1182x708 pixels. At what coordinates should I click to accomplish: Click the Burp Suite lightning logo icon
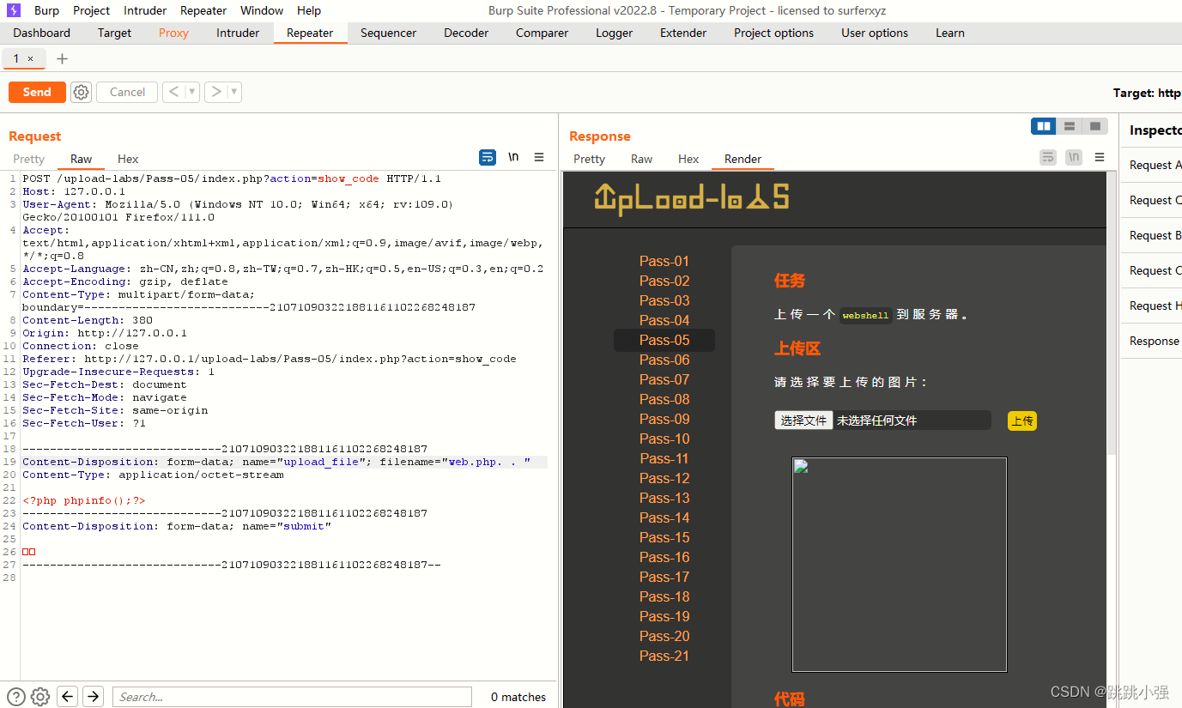pyautogui.click(x=14, y=10)
